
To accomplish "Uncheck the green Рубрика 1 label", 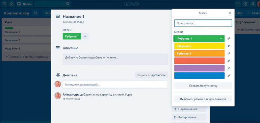I will pyautogui.click(x=199, y=38).
